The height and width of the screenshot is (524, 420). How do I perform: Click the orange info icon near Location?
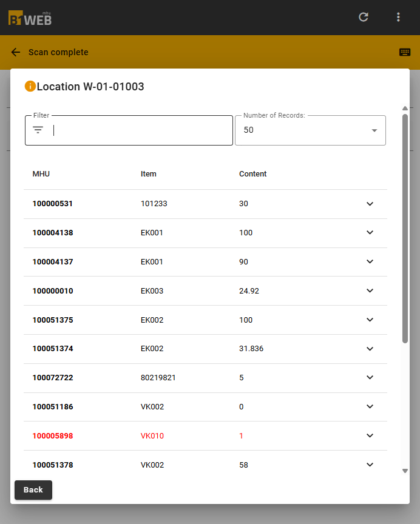[30, 86]
